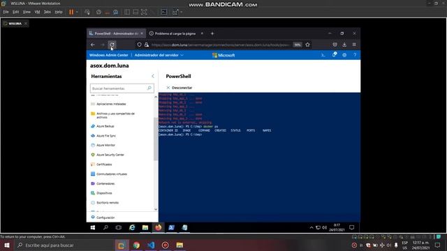This screenshot has height=251, width=447.
Task: Open File Explorer in guest taskbar
Action: click(x=145, y=227)
